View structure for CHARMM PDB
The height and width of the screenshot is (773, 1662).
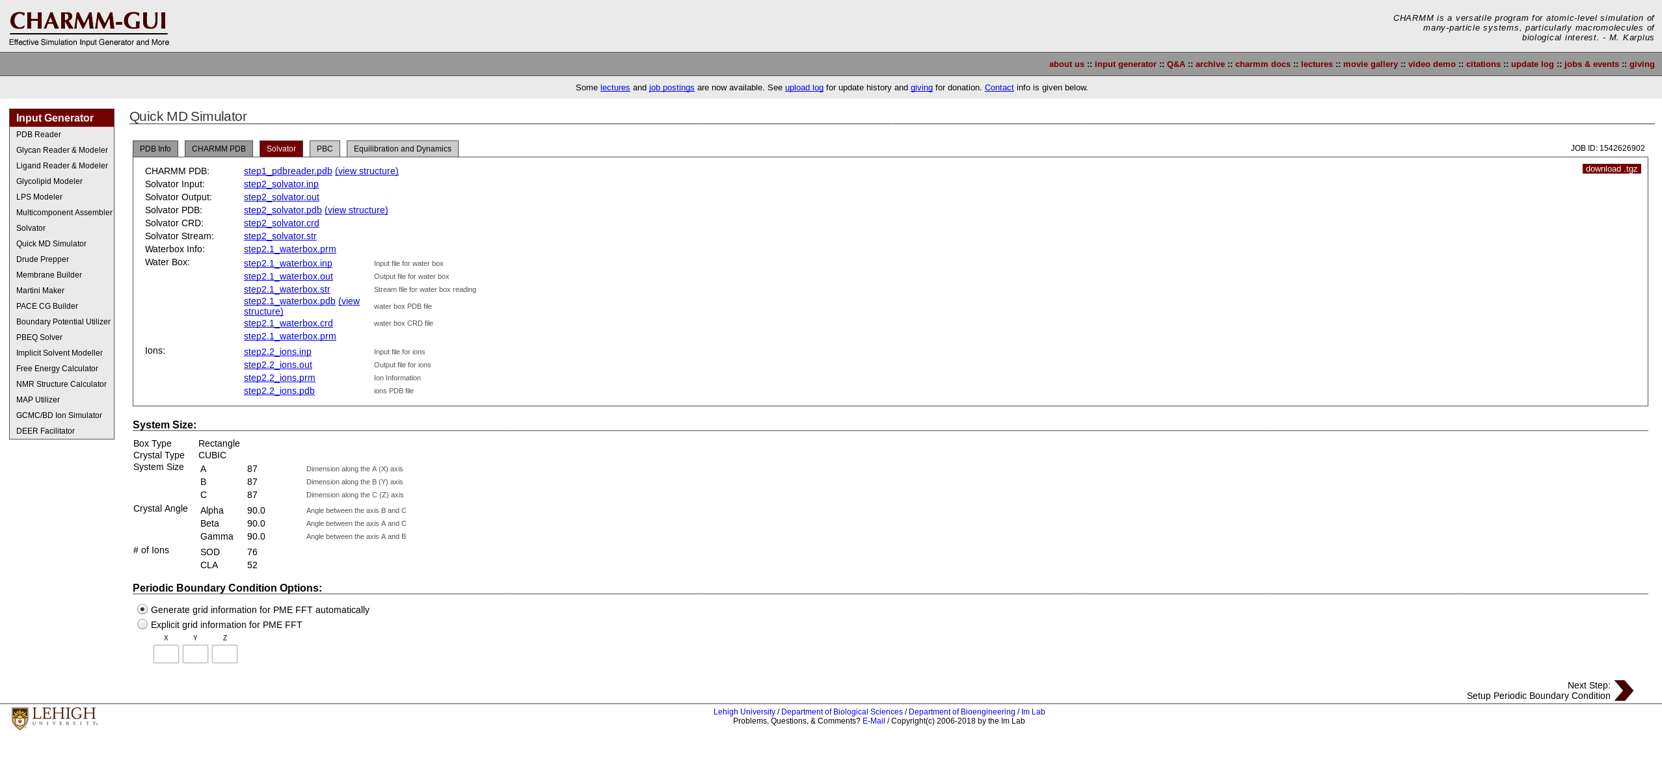tap(367, 171)
